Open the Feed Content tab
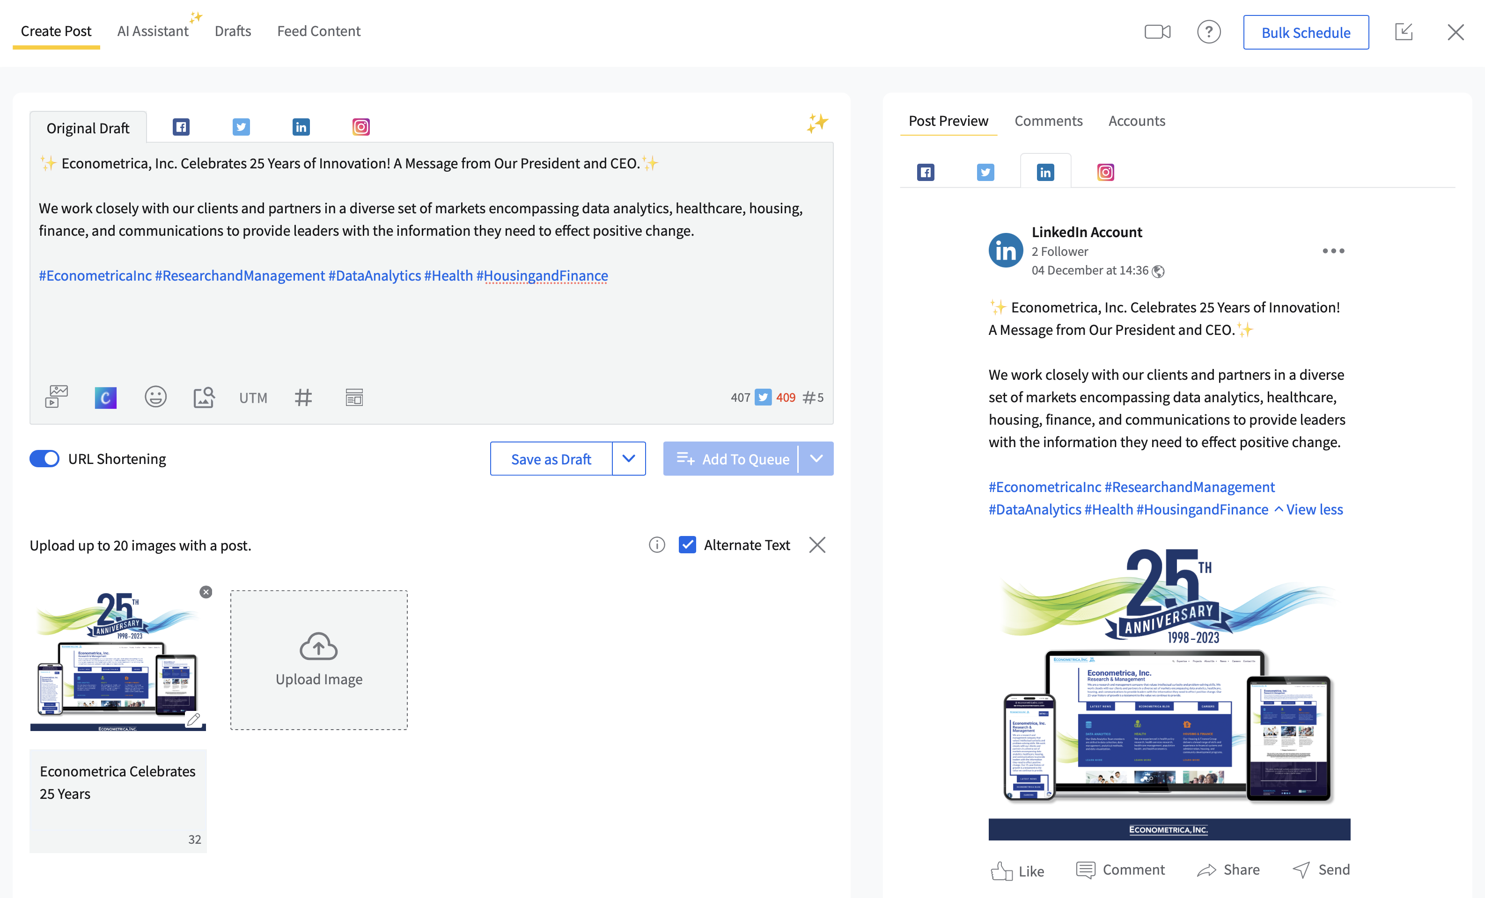The image size is (1485, 898). point(318,31)
